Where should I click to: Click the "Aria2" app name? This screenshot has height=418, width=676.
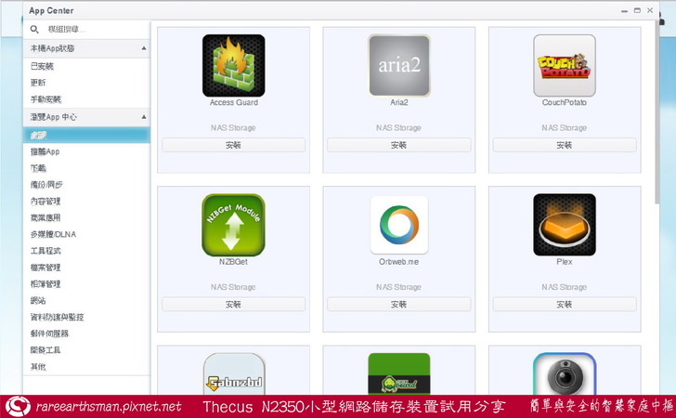pyautogui.click(x=399, y=103)
